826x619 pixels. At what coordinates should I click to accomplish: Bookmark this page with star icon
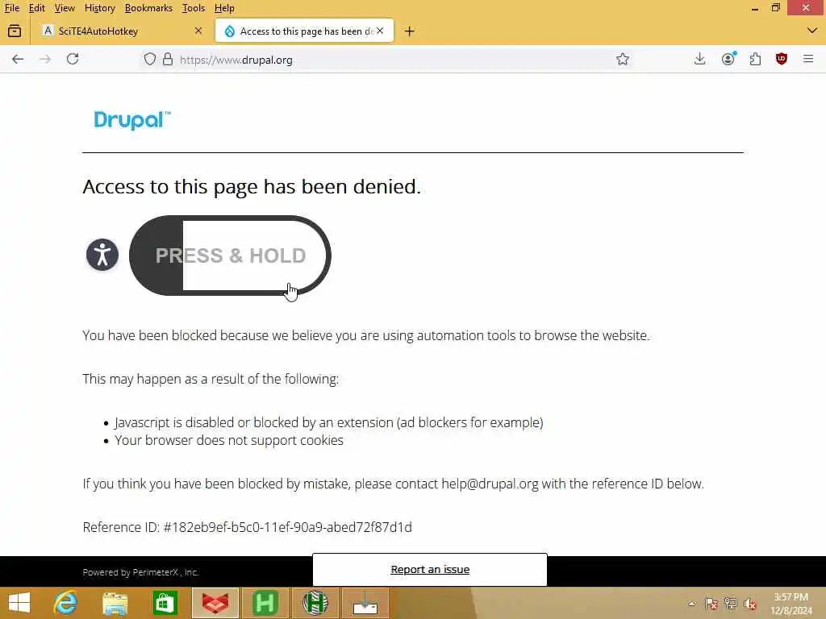coord(623,59)
